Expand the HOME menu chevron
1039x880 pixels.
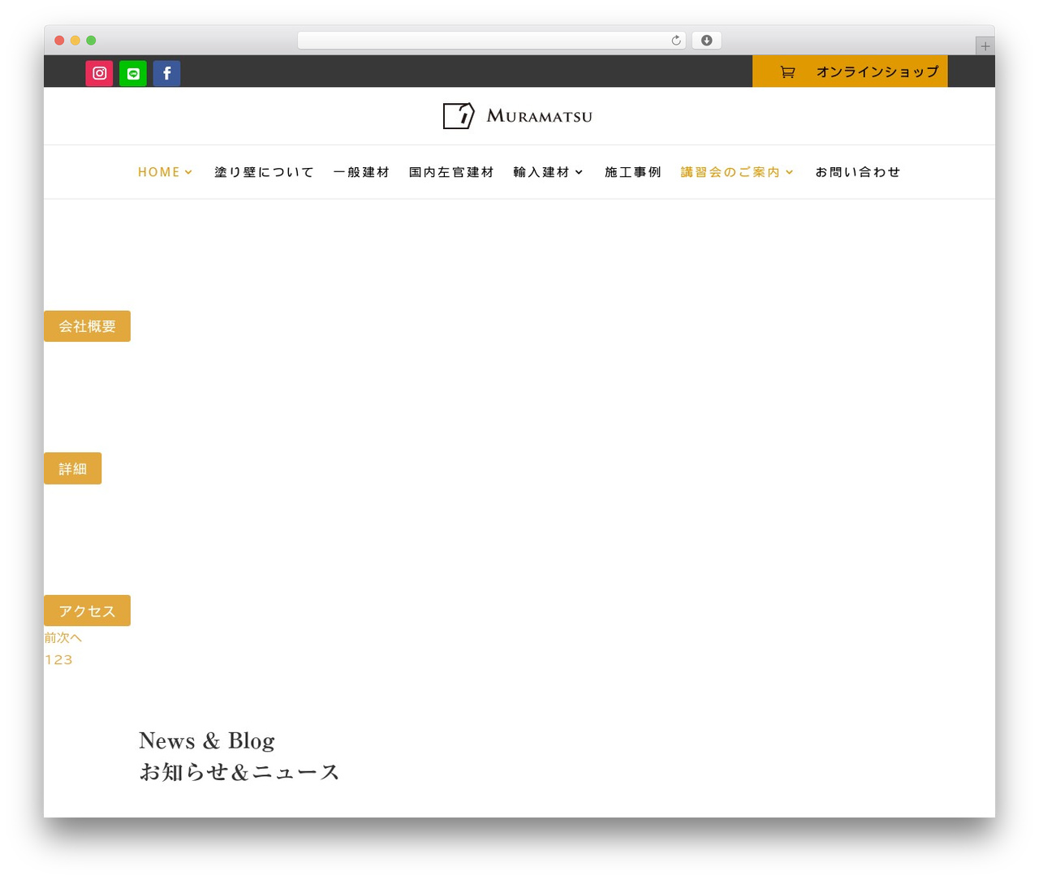[188, 172]
